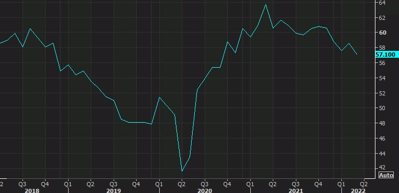The image size is (399, 193).
Task: Click the Q3 label of 2019
Action: [x=114, y=184]
